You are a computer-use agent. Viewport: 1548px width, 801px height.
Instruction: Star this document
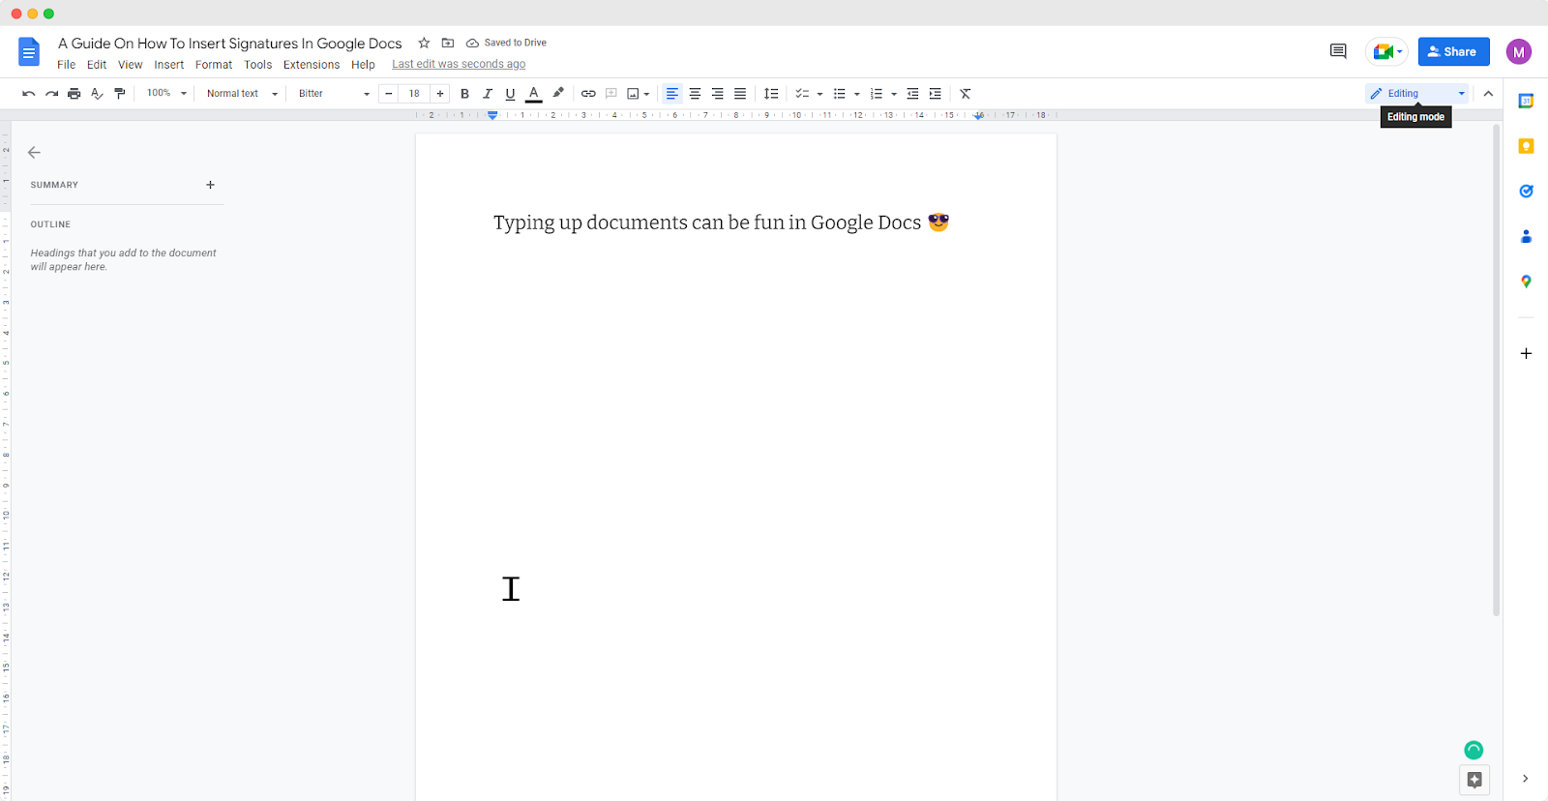click(424, 43)
